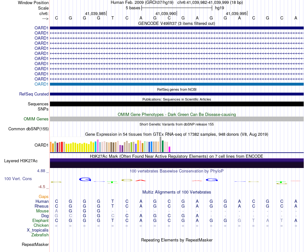This screenshot has height=252, width=304.
Task: Click the 5 bases scale bar
Action: point(177,8)
